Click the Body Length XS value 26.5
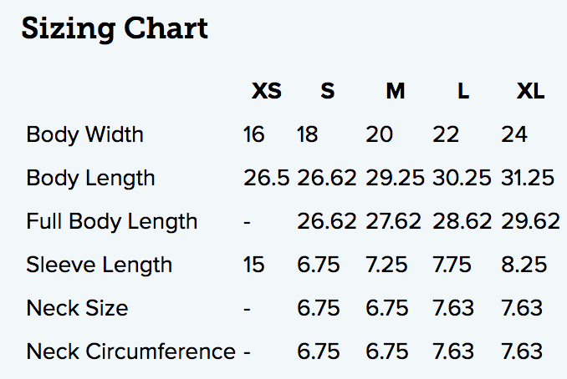Viewport: 567px width, 379px height. point(267,178)
